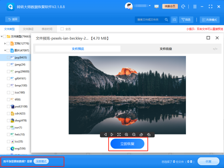Maximize the file preview dialog
The width and height of the screenshot is (224, 168).
click(x=208, y=38)
